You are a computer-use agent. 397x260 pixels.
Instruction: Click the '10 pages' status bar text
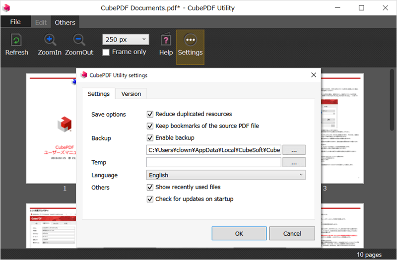click(369, 255)
